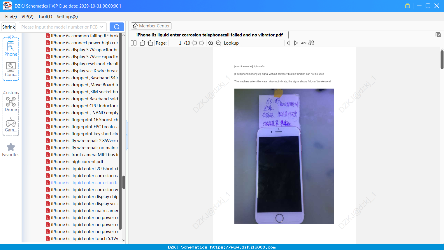Open iPhone 6s dropped CPU inductor file

pos(82,106)
